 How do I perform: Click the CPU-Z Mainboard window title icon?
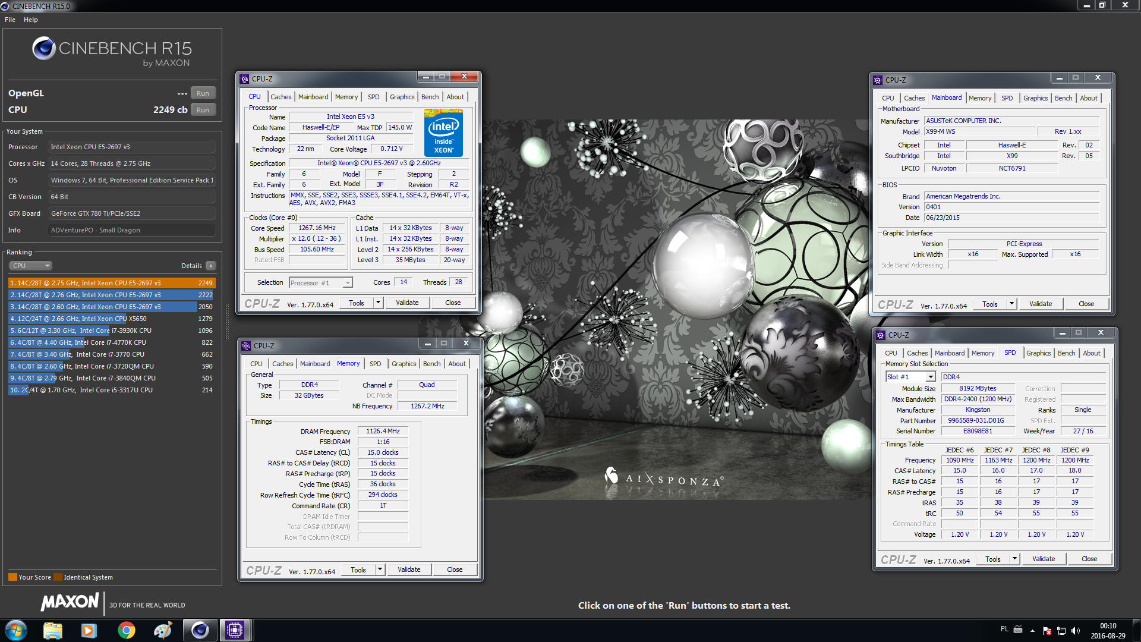[x=878, y=80]
